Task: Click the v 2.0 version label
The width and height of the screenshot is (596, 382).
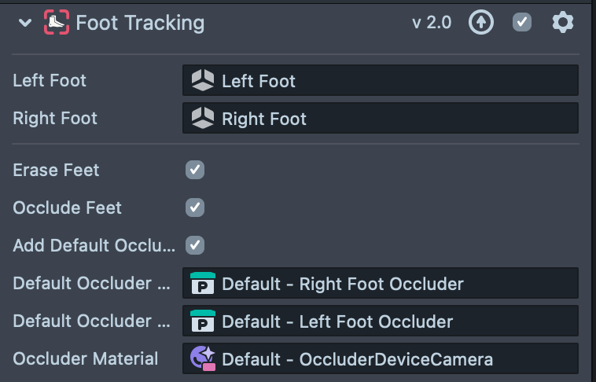Action: coord(432,23)
